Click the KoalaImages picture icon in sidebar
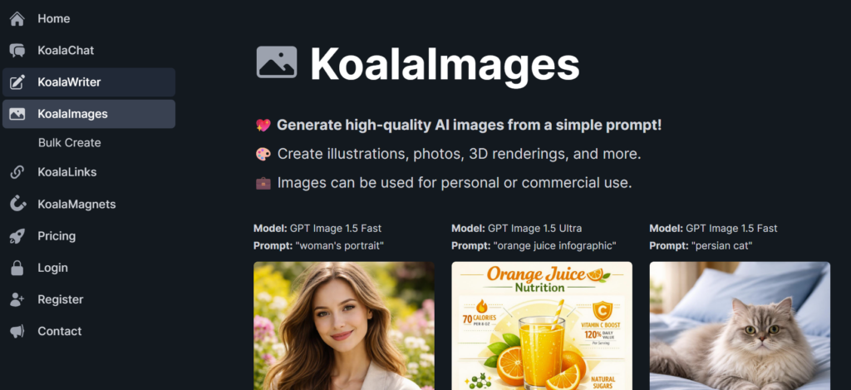Screen dimensions: 851x390 [17, 114]
